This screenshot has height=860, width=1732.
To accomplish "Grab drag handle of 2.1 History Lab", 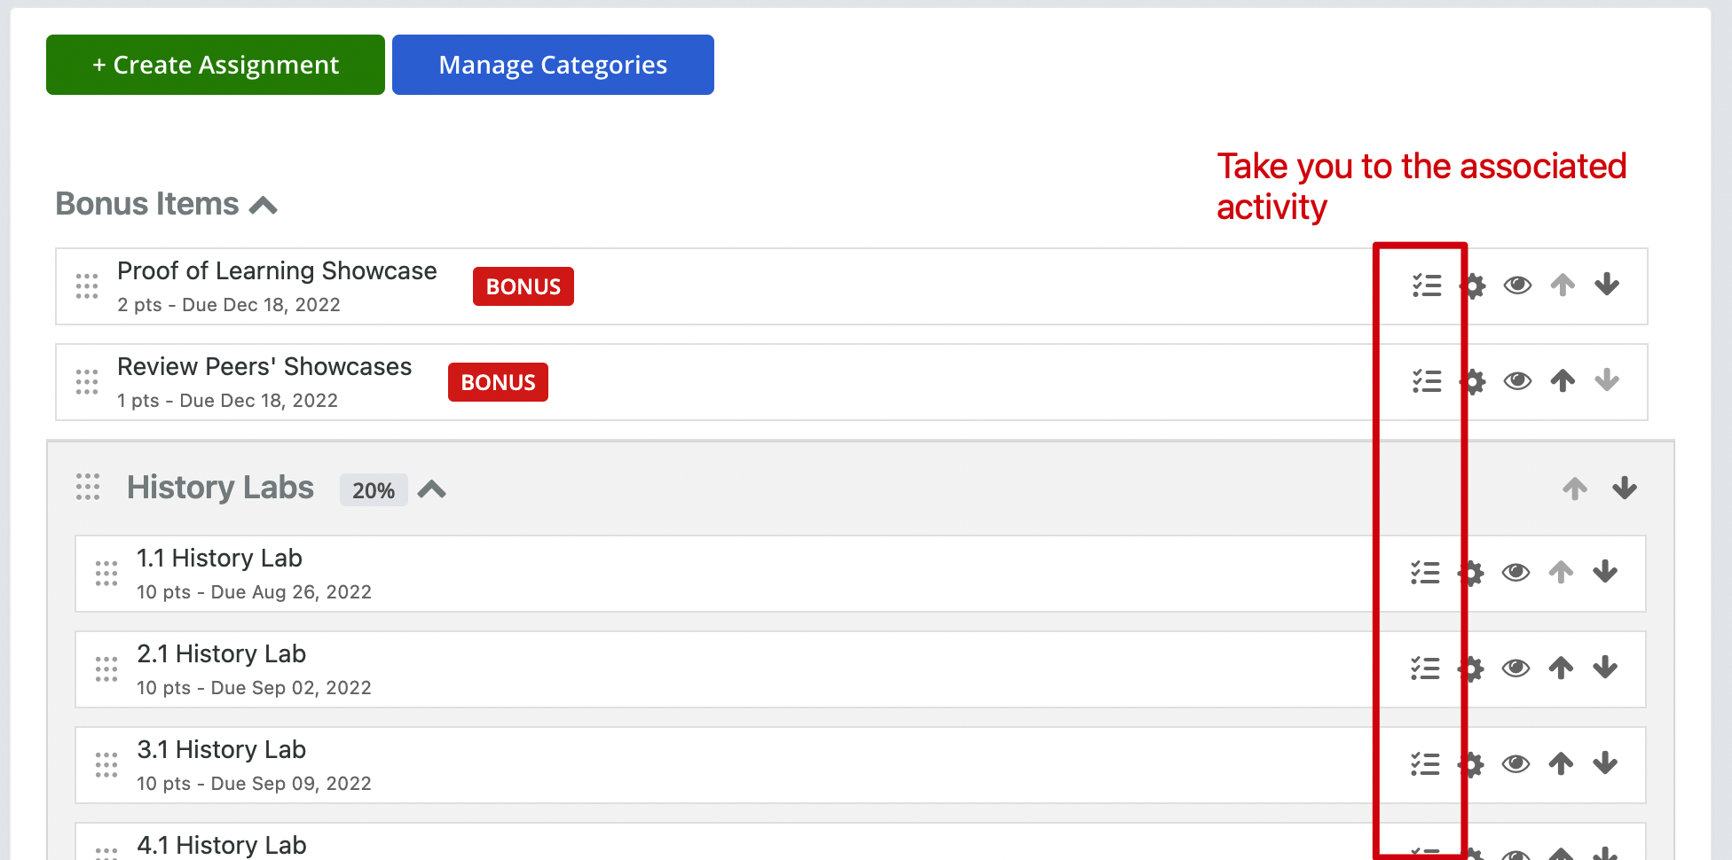I will (x=106, y=669).
